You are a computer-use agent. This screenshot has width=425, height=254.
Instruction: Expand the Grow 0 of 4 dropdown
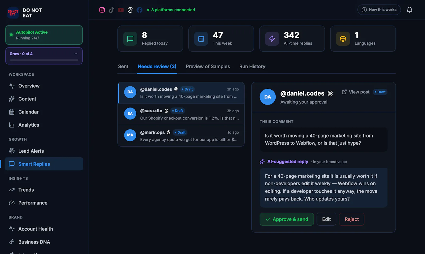[44, 56]
